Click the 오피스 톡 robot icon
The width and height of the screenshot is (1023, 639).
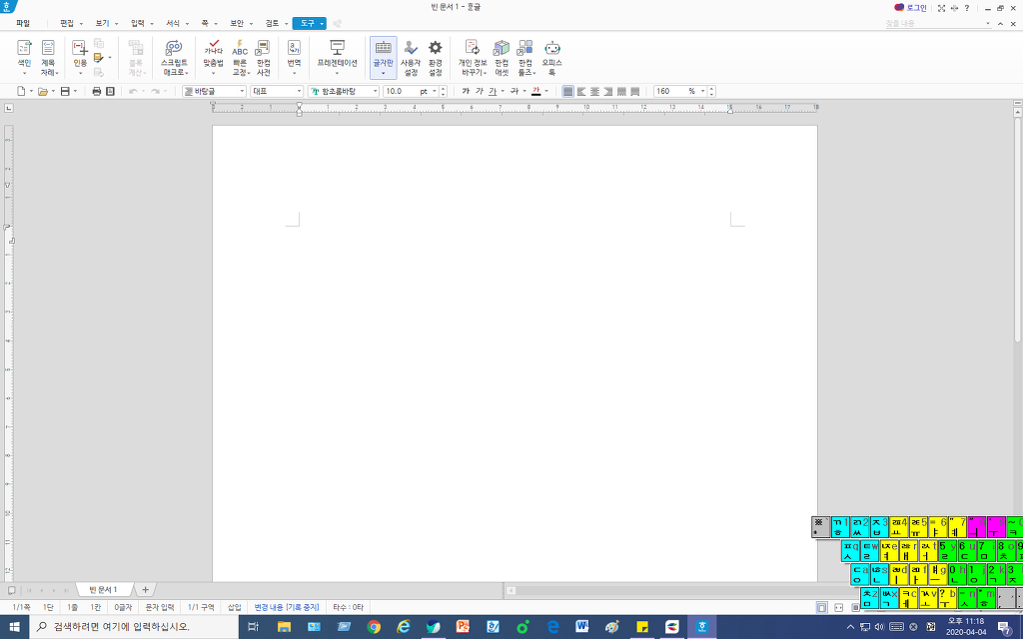pos(551,54)
